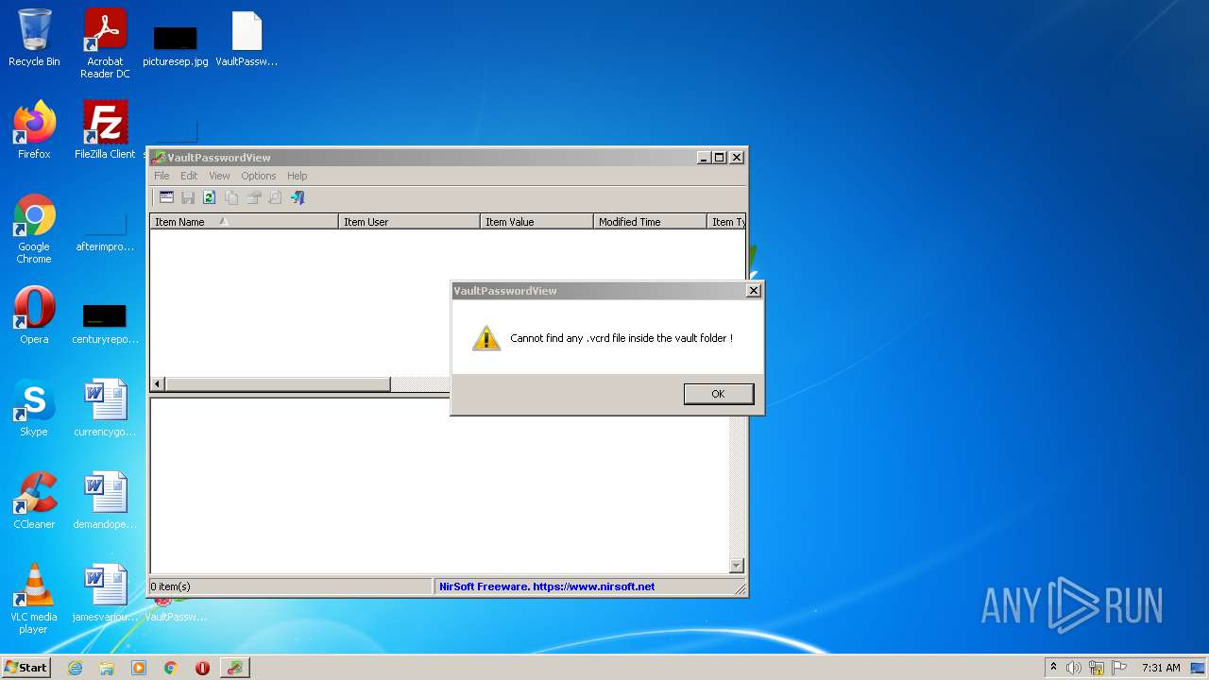Click the Refresh toolbar icon
1209x680 pixels.
tap(210, 197)
